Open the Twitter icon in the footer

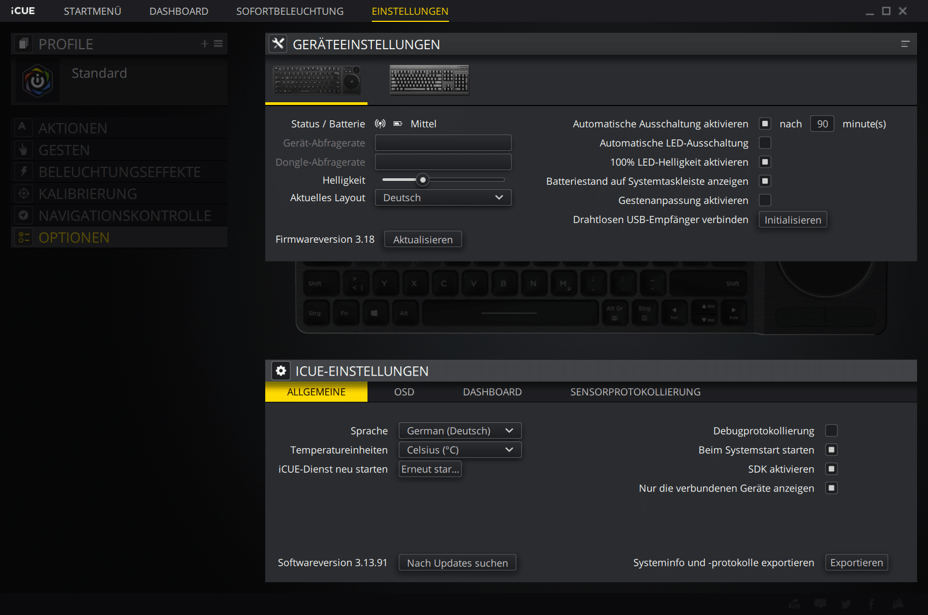coord(846,604)
